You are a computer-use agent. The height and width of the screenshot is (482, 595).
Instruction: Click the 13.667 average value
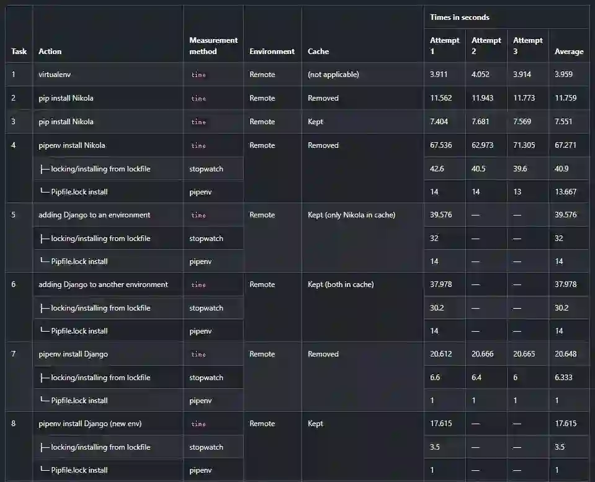(x=565, y=192)
